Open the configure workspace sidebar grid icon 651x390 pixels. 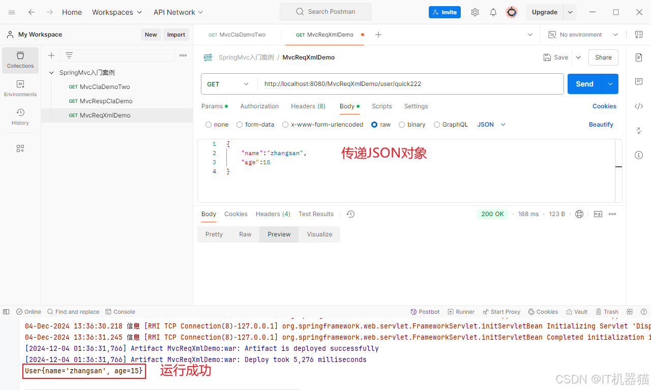(x=20, y=148)
